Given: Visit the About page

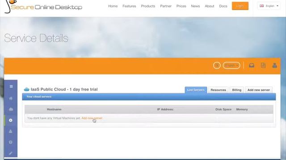Looking at the screenshot, I should pyautogui.click(x=210, y=6).
